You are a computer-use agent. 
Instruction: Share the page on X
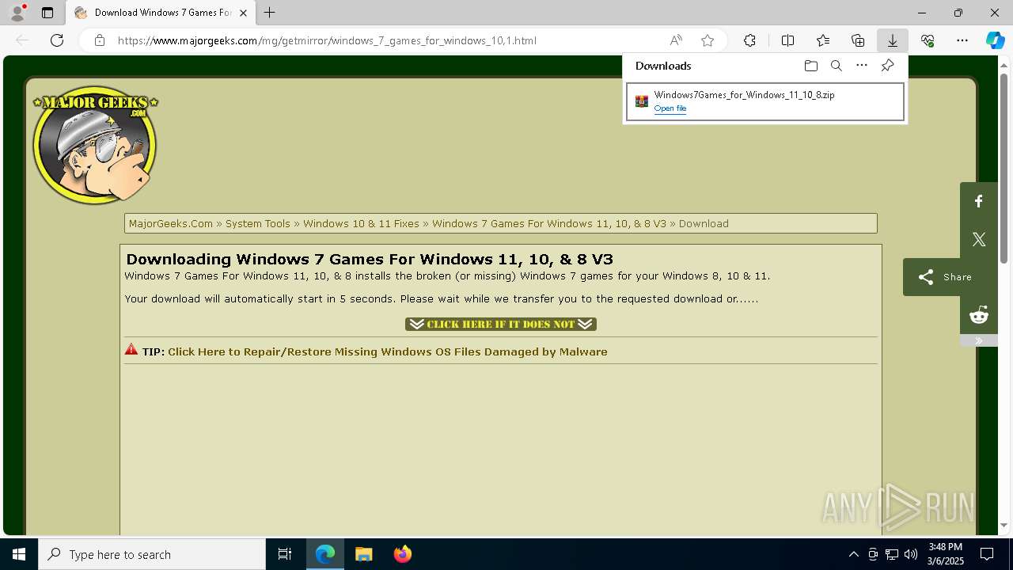[979, 239]
